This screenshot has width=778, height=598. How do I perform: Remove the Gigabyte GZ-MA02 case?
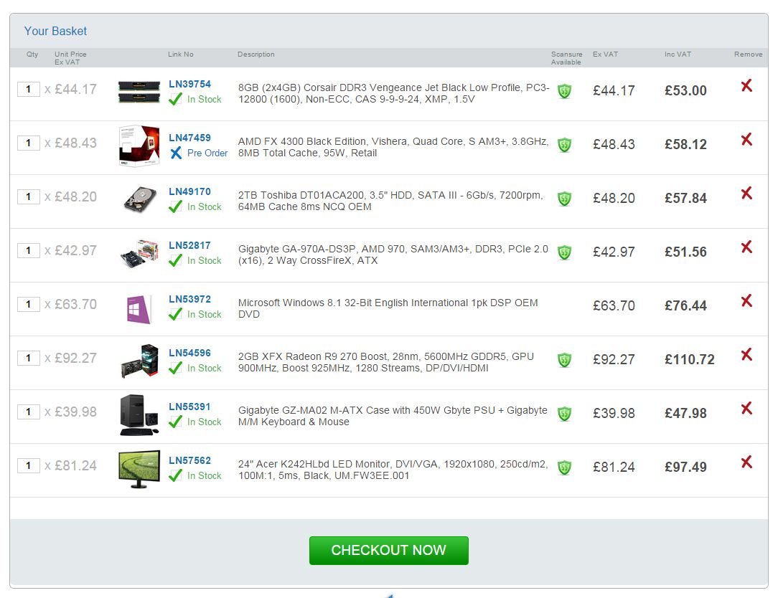tap(746, 409)
